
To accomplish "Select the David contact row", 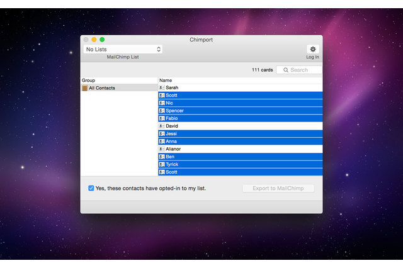I will click(x=241, y=126).
